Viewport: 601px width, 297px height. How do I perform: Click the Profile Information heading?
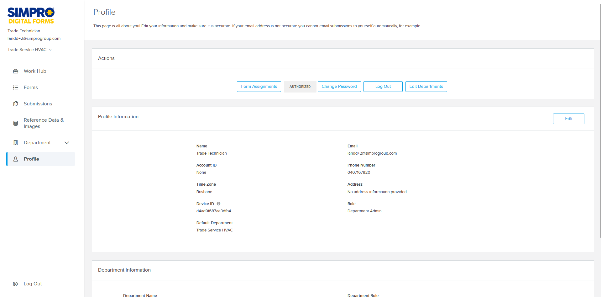(118, 117)
